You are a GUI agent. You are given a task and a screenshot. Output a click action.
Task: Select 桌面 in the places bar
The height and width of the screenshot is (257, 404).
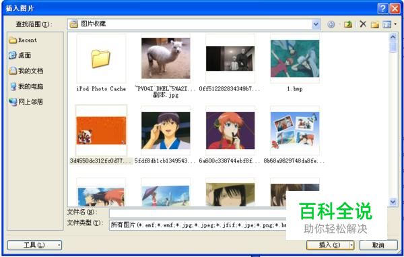click(x=20, y=55)
